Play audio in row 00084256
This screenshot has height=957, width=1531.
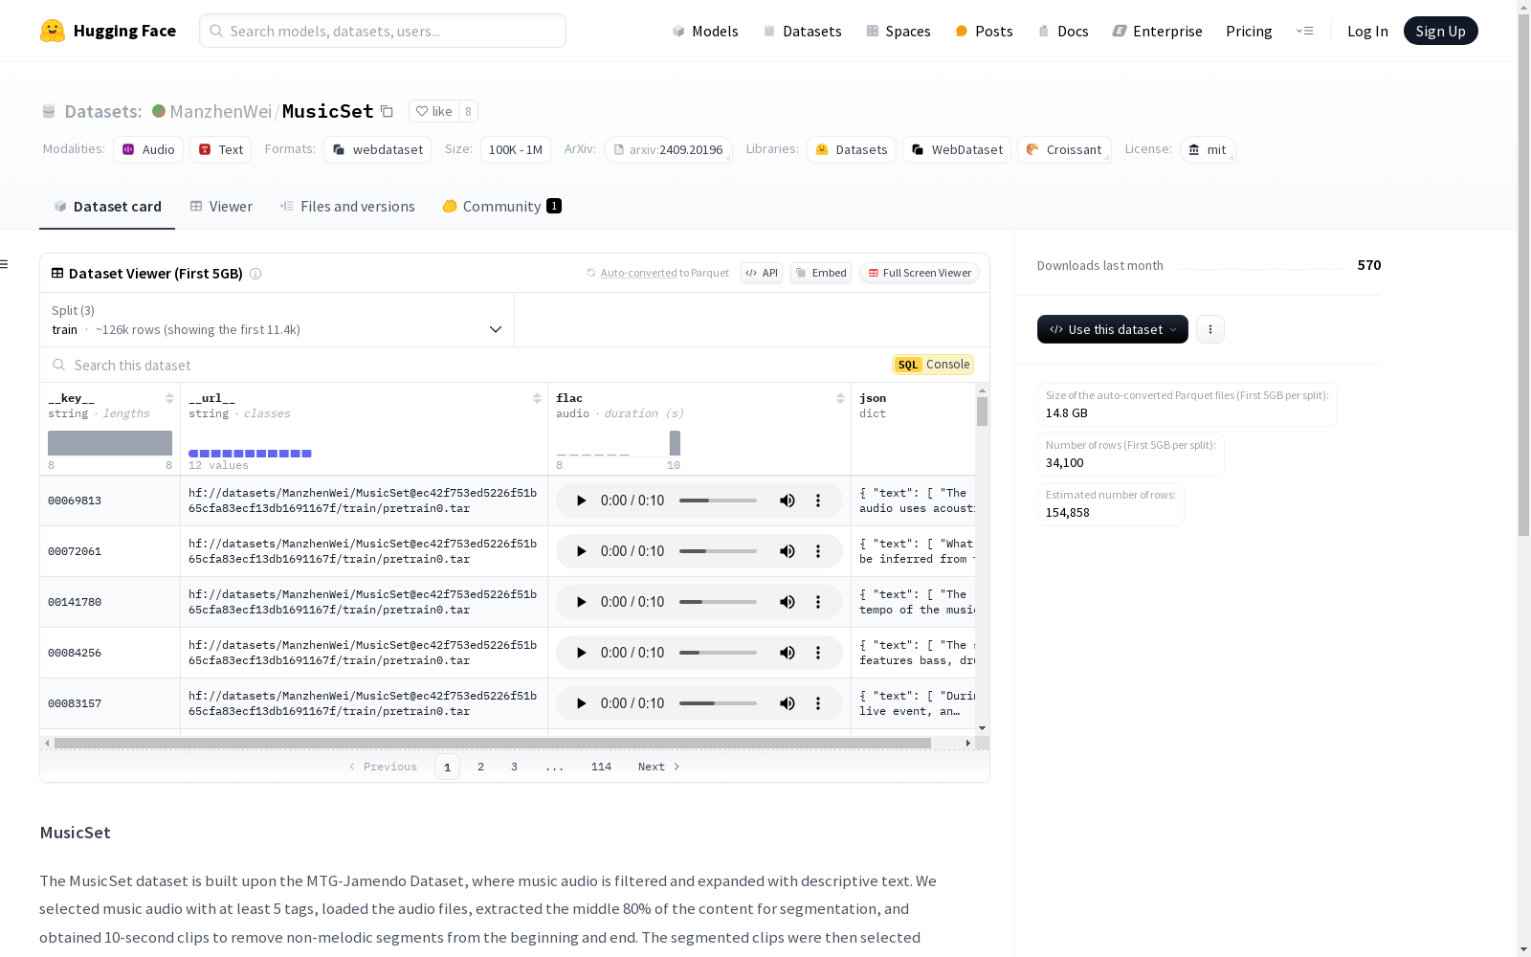(x=581, y=653)
